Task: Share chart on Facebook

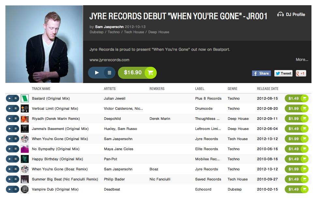Action: click(x=261, y=73)
